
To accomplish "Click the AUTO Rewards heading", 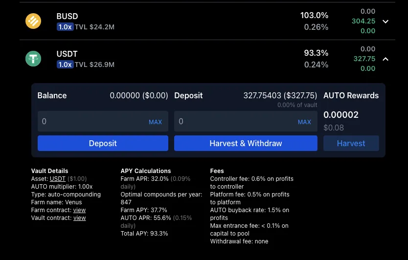I will 351,95.
